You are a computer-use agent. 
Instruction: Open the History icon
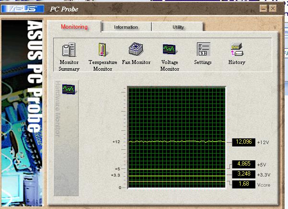coord(237,49)
